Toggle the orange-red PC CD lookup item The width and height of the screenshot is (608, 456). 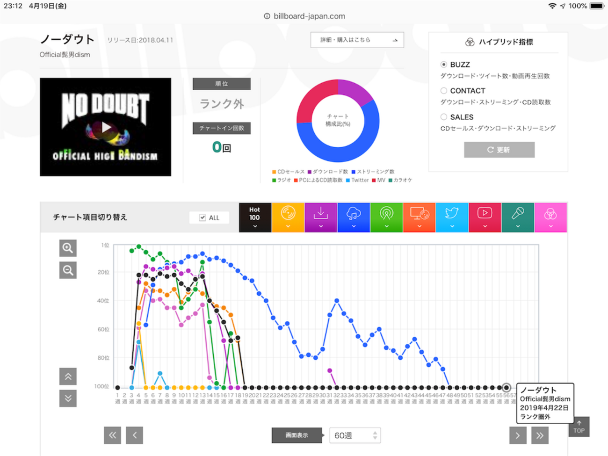419,217
